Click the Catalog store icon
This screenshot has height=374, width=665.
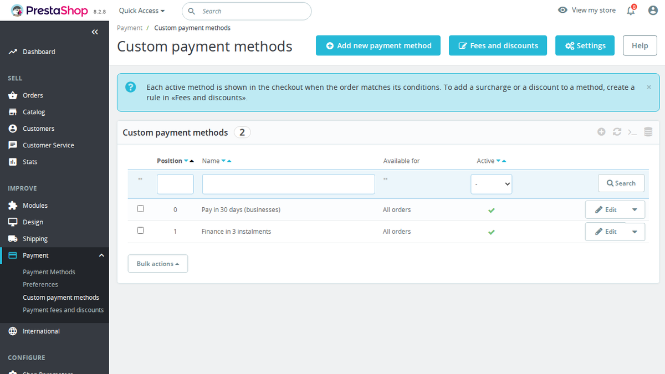pos(13,112)
